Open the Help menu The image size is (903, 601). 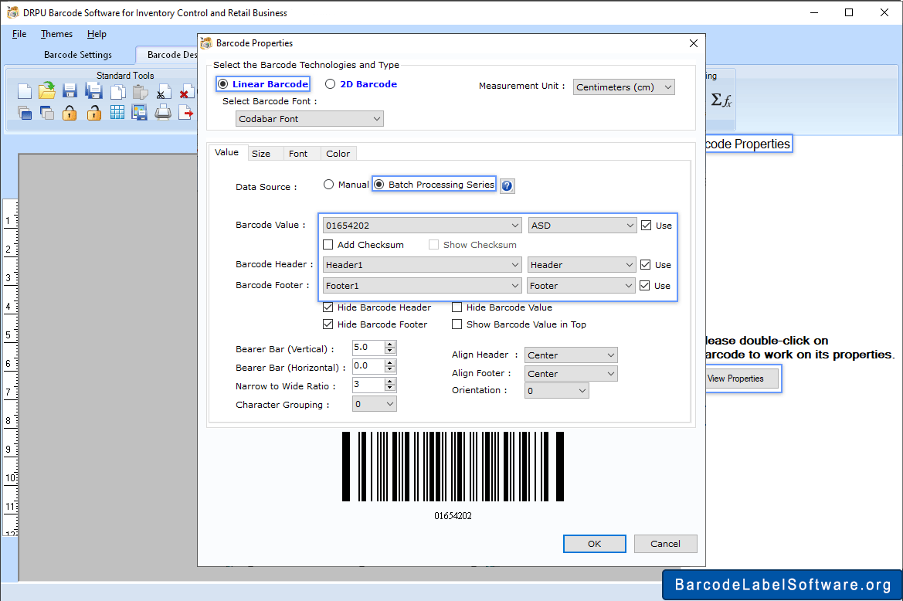coord(97,34)
